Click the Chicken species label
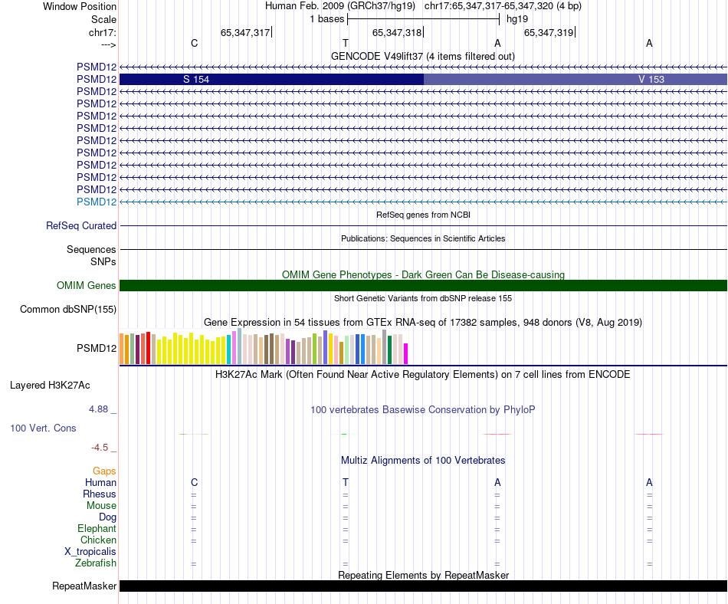Screen dimensions: 728x604 98,540
